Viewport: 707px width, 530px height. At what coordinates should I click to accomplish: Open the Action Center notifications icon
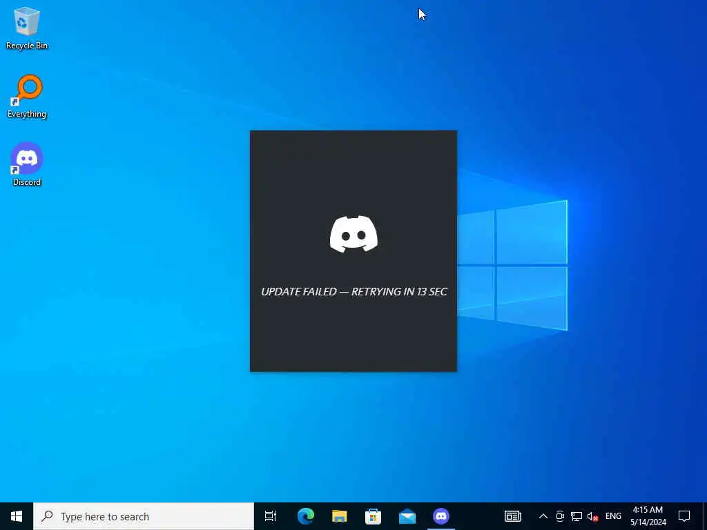[684, 516]
